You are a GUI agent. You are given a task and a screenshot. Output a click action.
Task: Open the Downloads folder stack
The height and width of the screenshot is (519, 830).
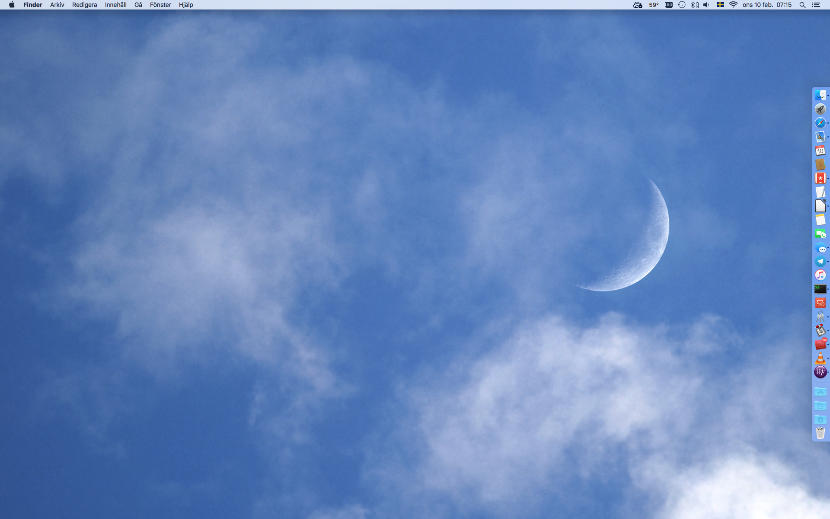click(820, 419)
